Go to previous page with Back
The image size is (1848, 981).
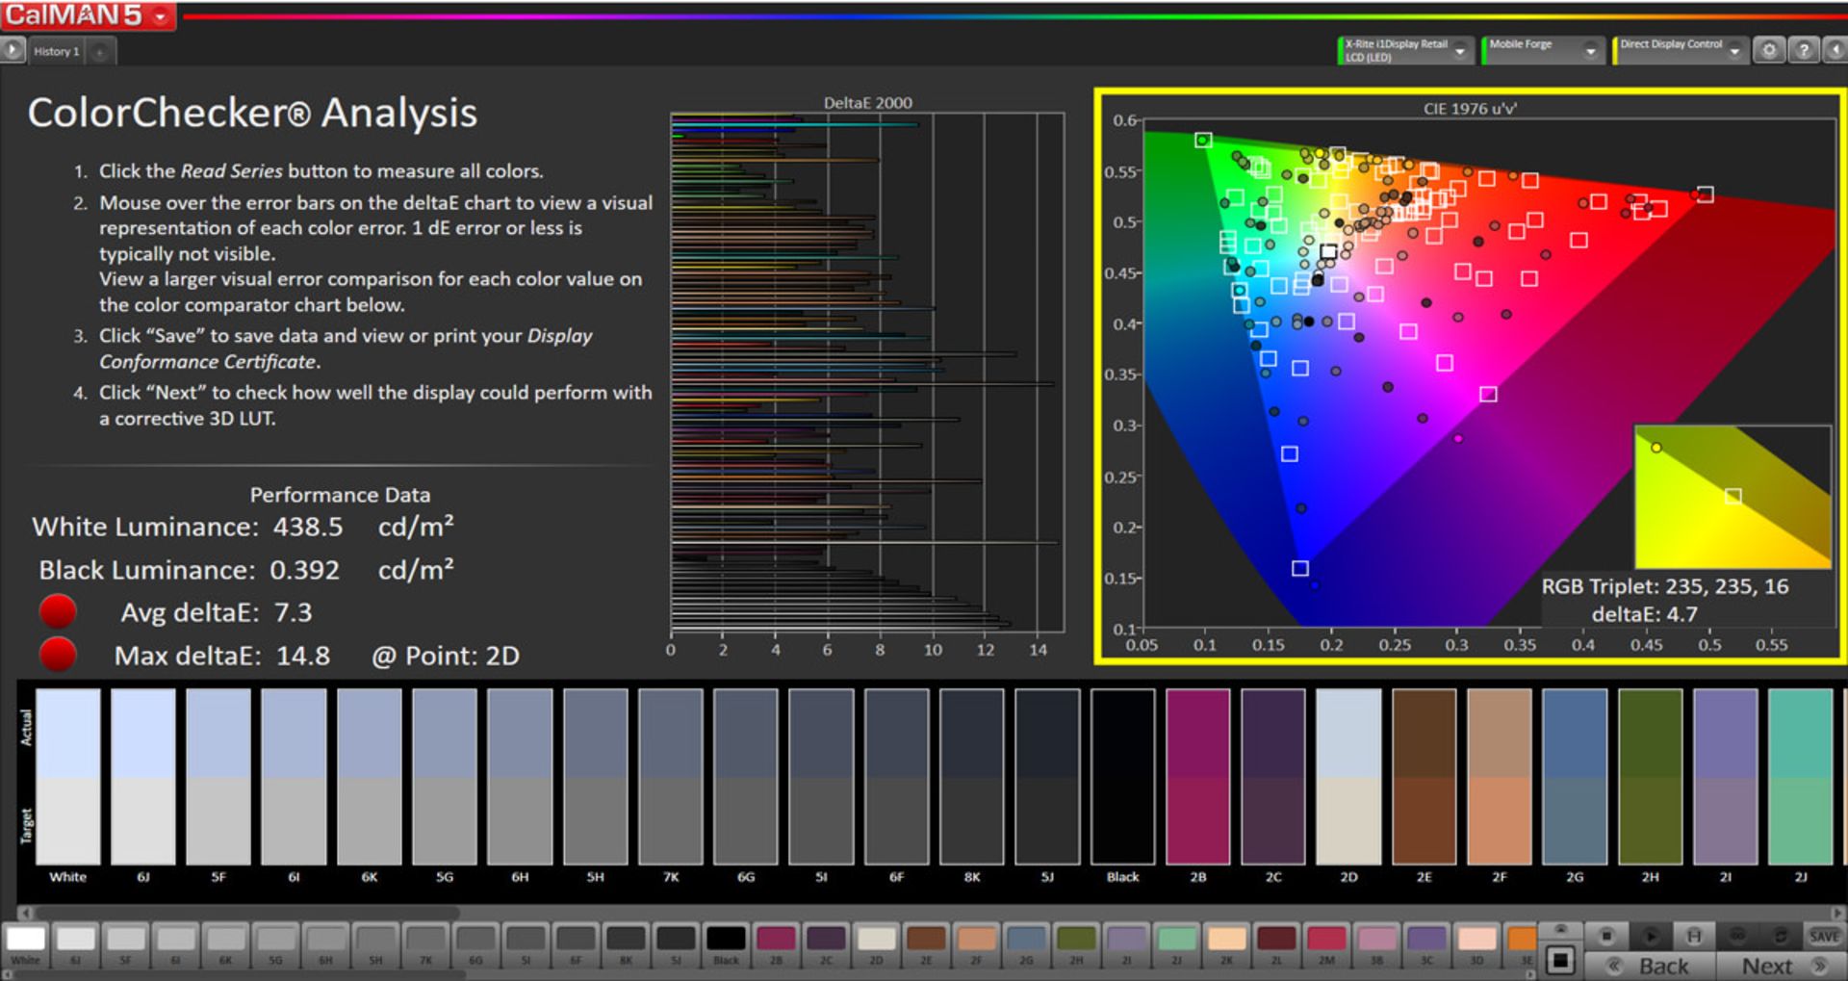pos(1652,966)
